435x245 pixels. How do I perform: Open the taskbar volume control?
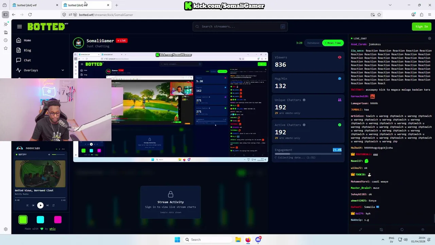pyautogui.click(x=405, y=240)
